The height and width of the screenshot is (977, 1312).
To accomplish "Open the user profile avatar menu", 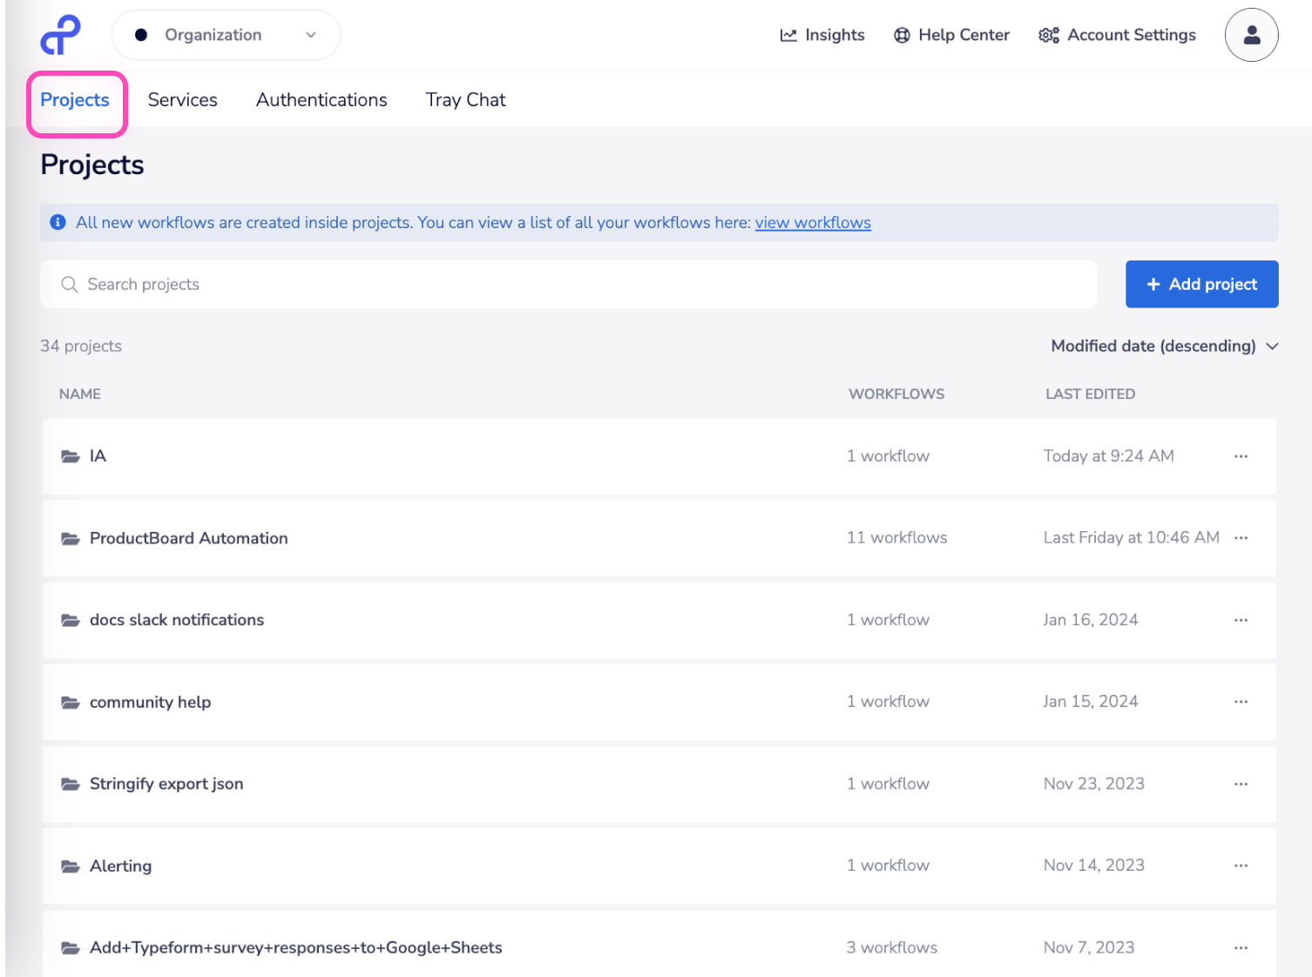I will click(x=1251, y=35).
